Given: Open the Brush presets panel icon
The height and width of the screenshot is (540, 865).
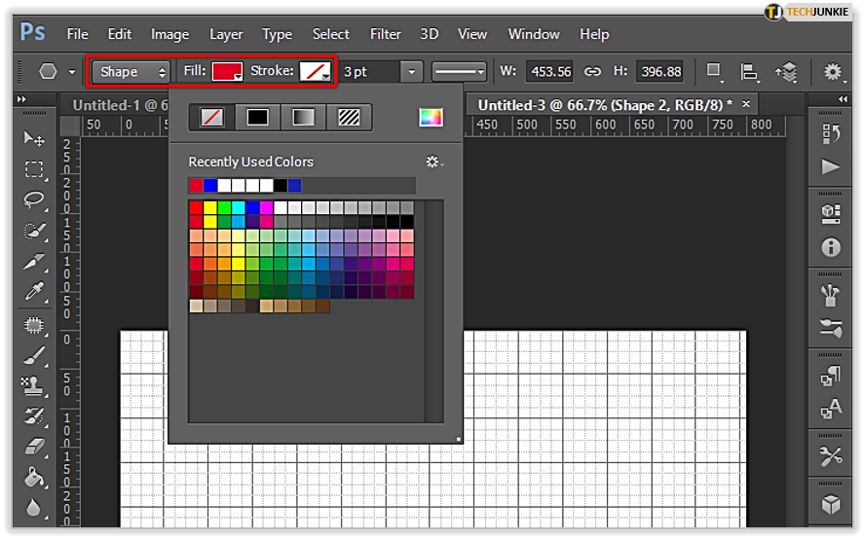Looking at the screenshot, I should [x=831, y=296].
